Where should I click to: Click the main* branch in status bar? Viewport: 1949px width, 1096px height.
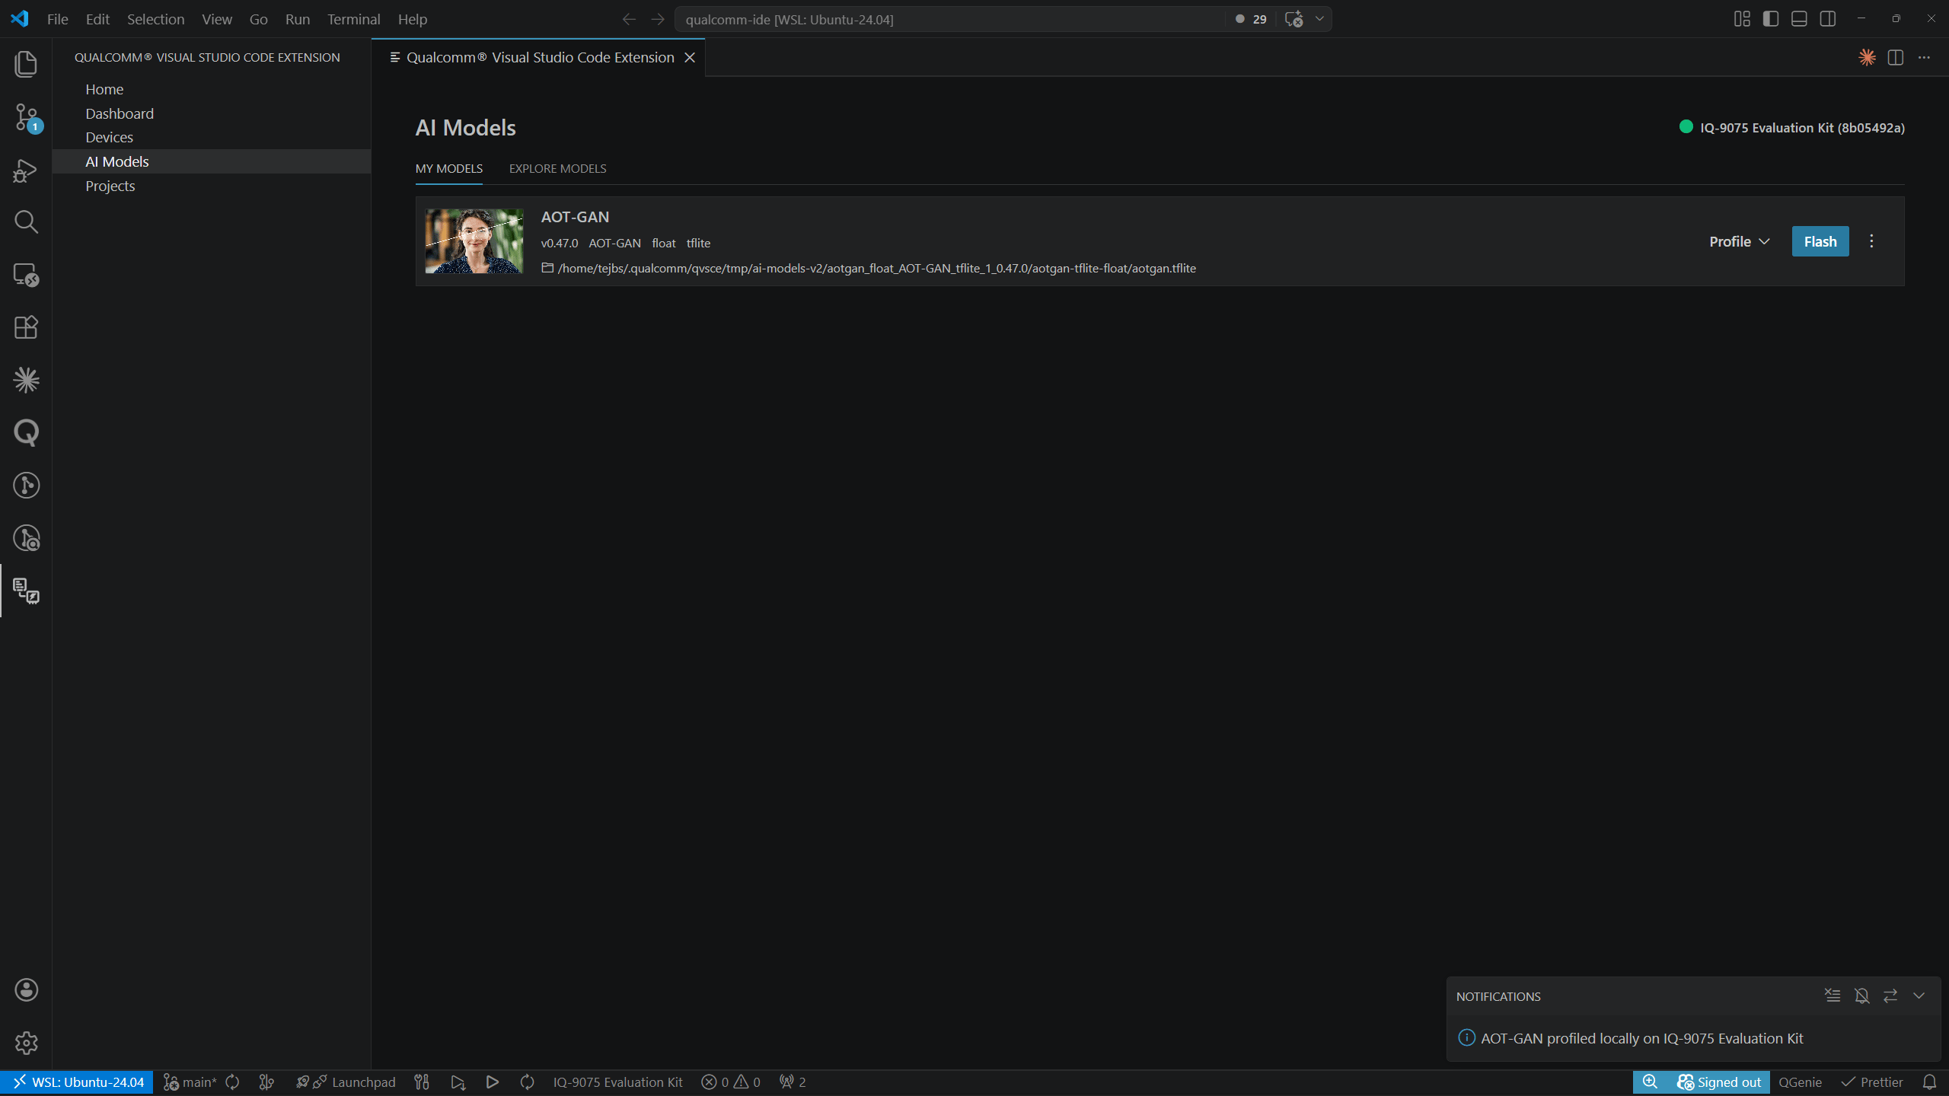[190, 1082]
